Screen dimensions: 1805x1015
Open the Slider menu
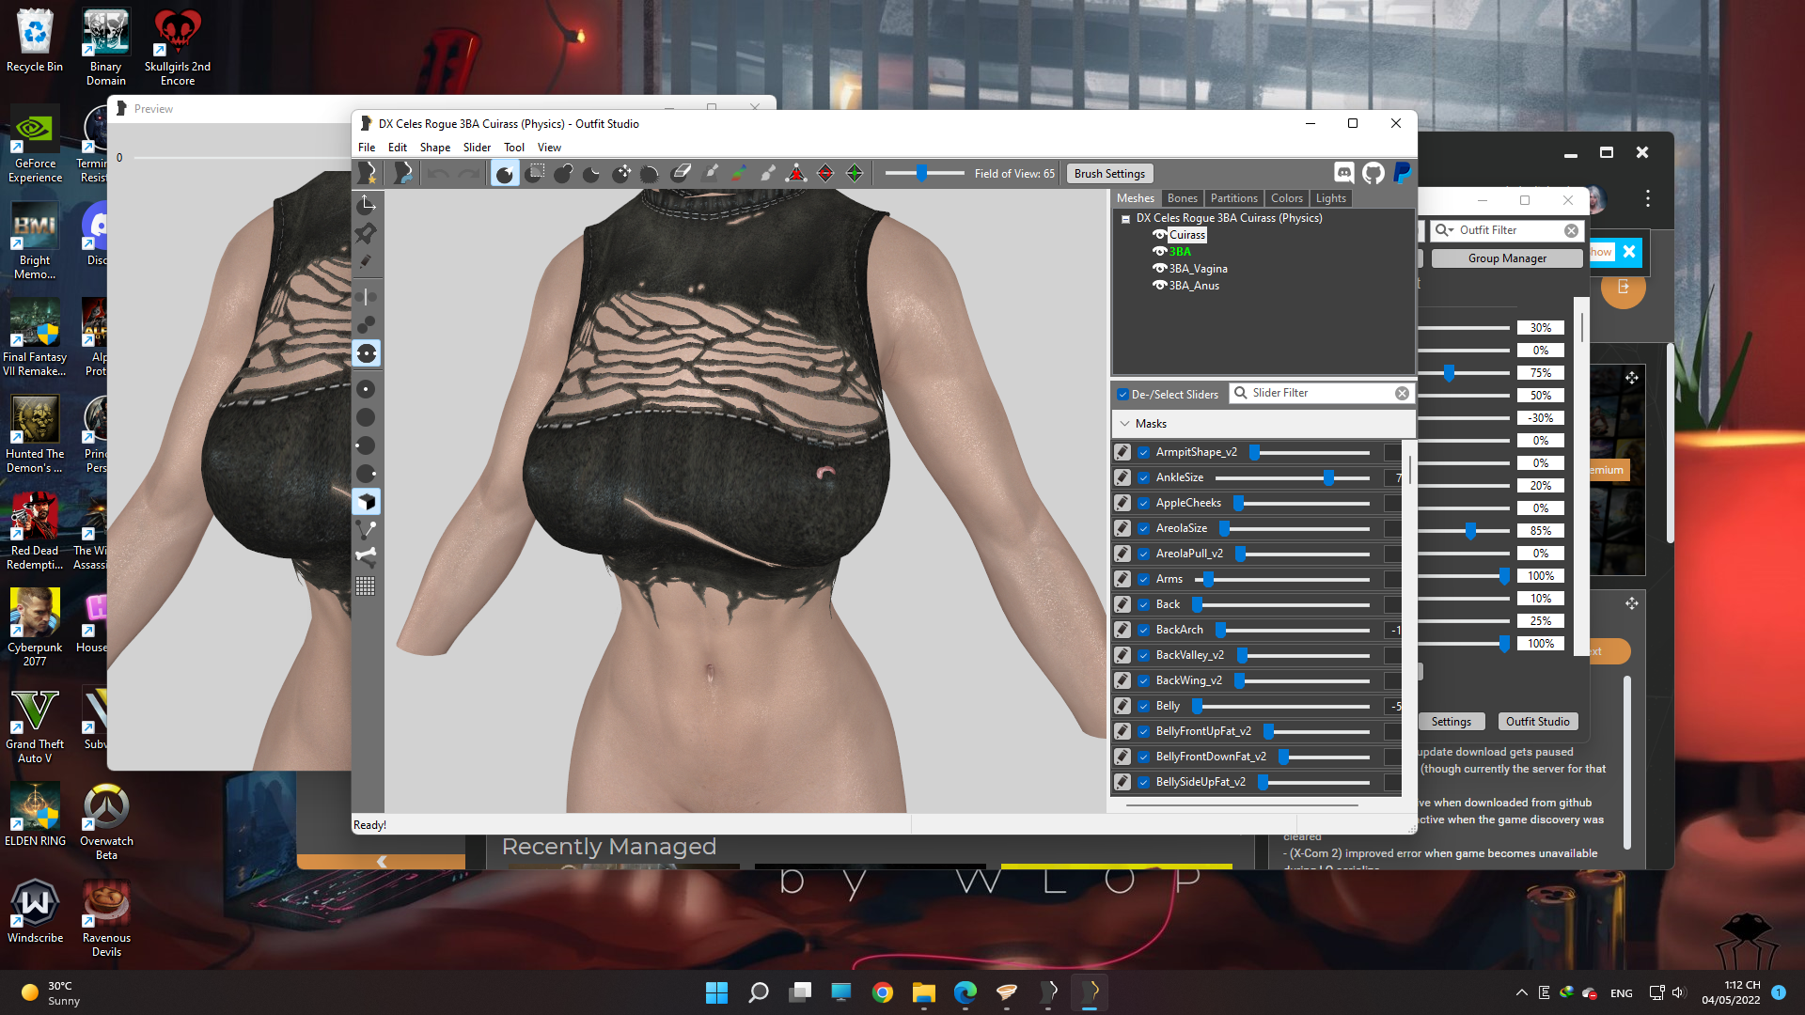tap(477, 148)
